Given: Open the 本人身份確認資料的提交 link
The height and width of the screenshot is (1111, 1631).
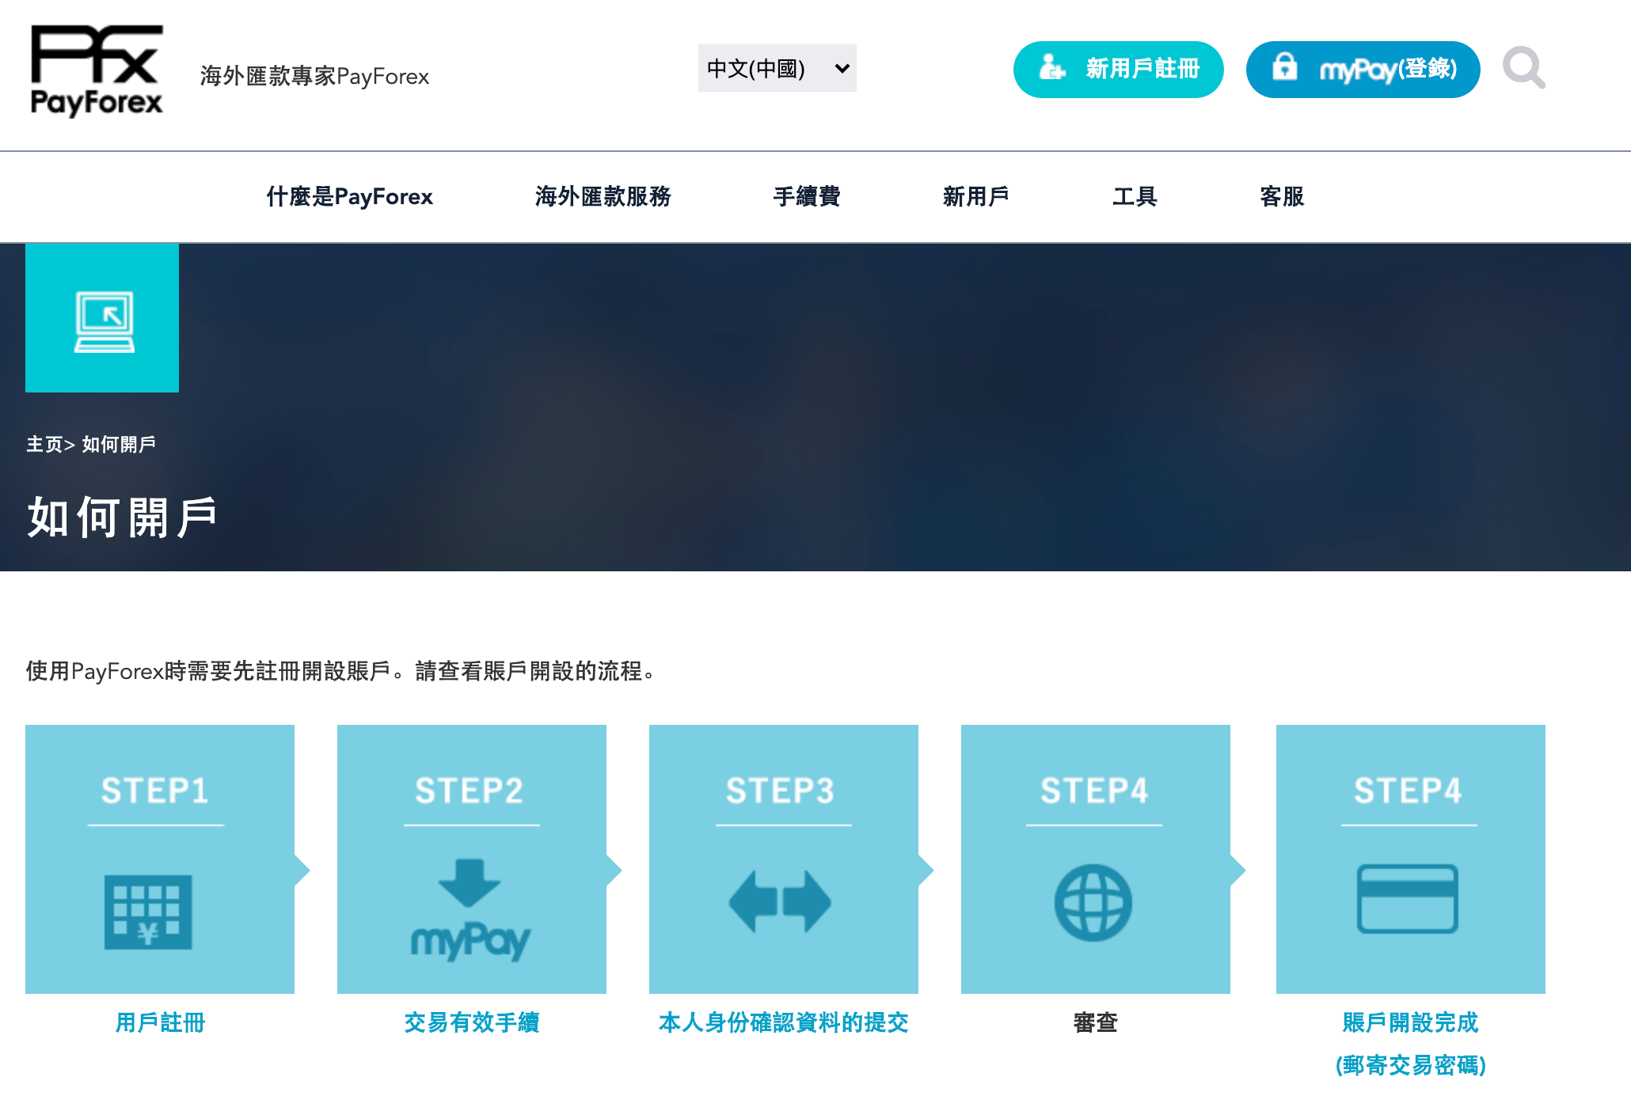Looking at the screenshot, I should [784, 1022].
